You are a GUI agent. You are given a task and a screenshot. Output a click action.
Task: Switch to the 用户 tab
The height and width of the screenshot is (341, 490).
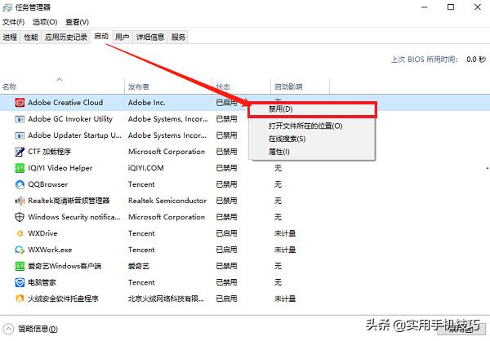click(x=122, y=38)
